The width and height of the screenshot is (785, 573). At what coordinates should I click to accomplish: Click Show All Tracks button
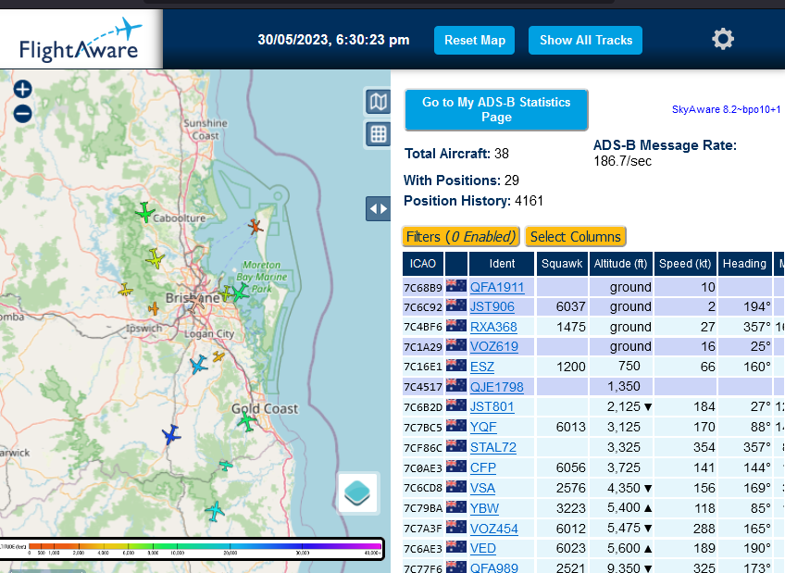586,40
